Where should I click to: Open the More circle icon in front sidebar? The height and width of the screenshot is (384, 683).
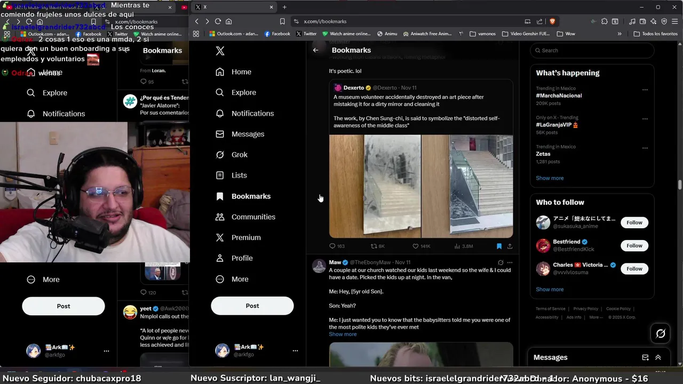pos(220,279)
